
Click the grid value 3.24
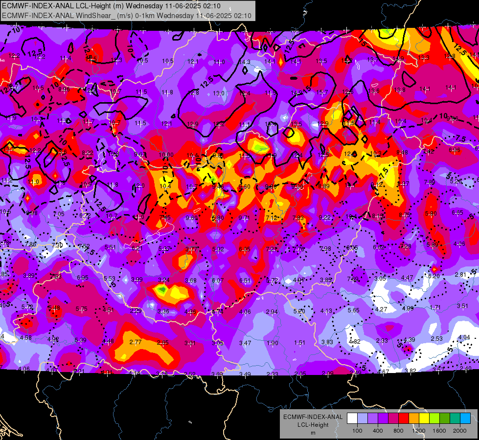click(x=164, y=280)
